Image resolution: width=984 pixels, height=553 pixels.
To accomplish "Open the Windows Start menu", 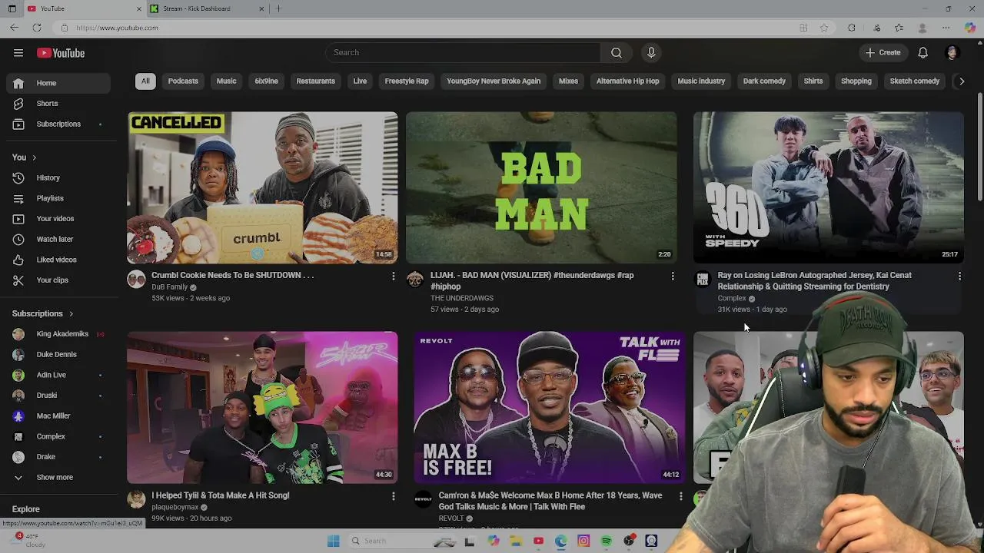I will coord(334,541).
